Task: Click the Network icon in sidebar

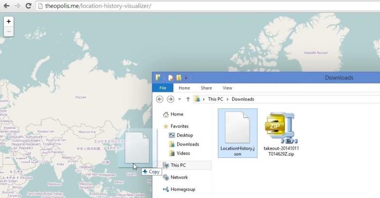Action: click(166, 177)
